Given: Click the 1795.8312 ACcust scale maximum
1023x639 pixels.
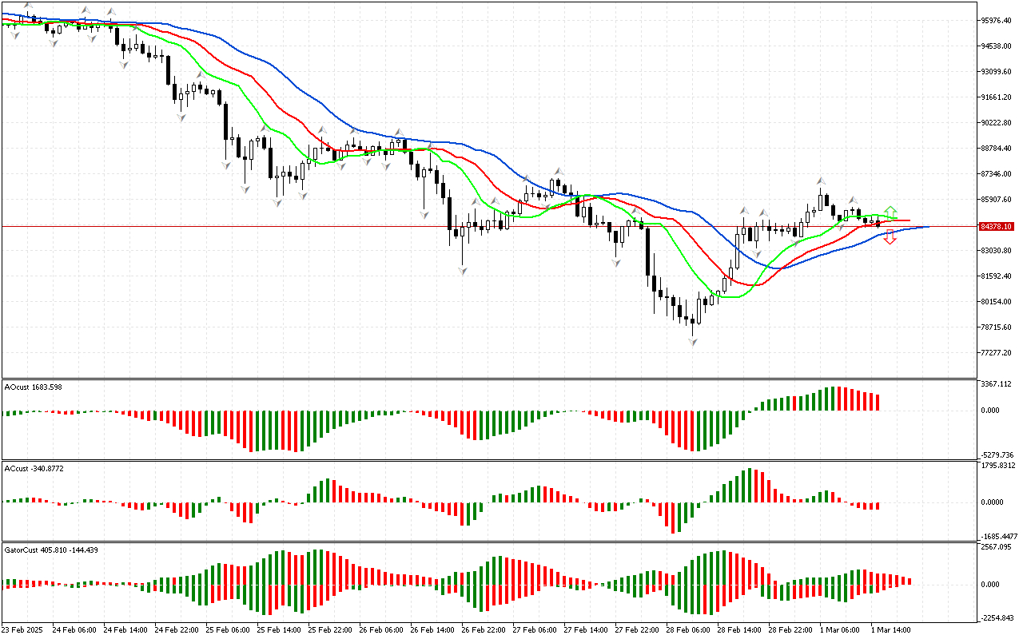Looking at the screenshot, I should click(998, 466).
